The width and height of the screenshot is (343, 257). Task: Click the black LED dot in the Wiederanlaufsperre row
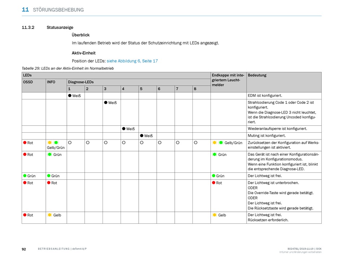(123, 129)
